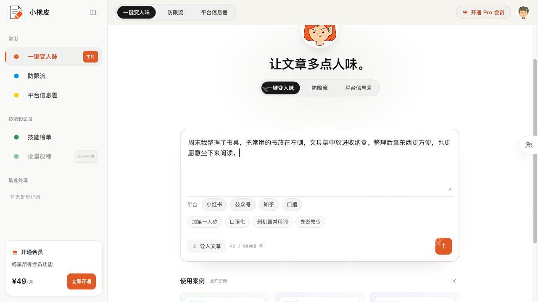Click the 立即开通 button

(x=82, y=281)
